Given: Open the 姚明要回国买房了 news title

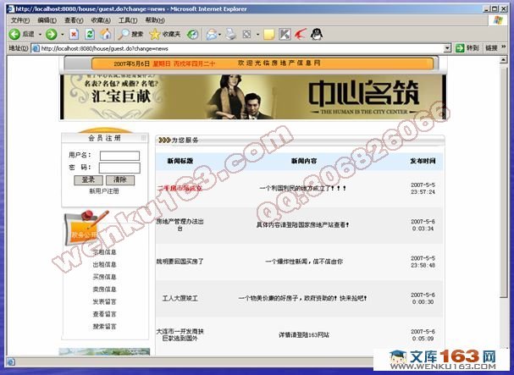Looking at the screenshot, I should (180, 262).
